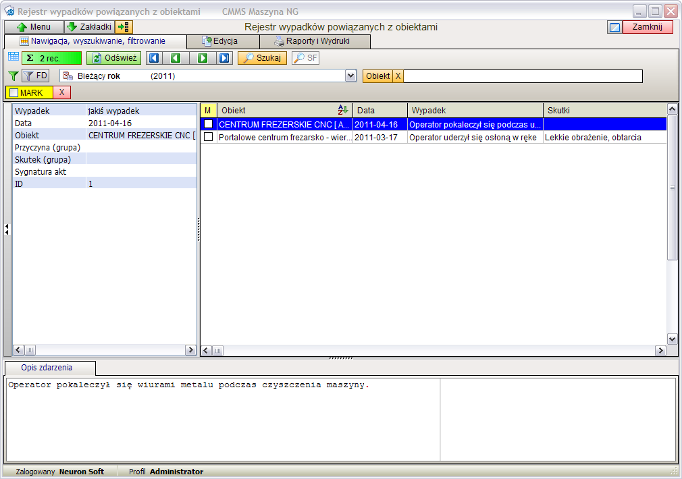
Task: Jump to first record icon
Action: pyautogui.click(x=155, y=58)
